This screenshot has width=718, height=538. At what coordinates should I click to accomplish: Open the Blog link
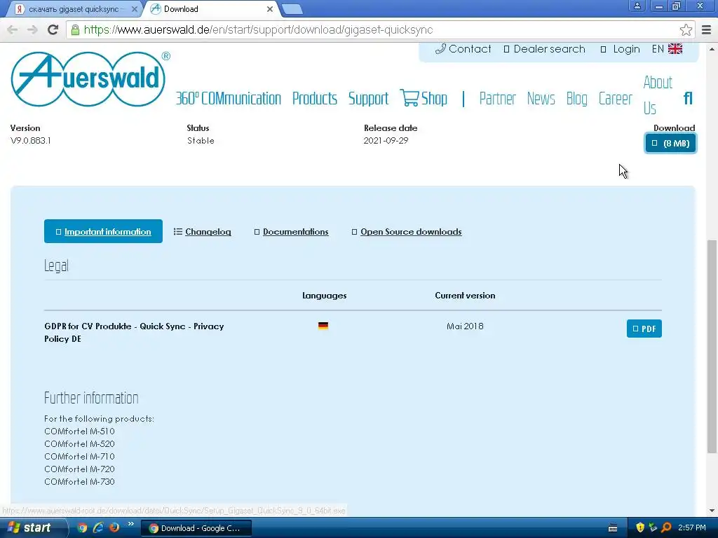coord(576,98)
